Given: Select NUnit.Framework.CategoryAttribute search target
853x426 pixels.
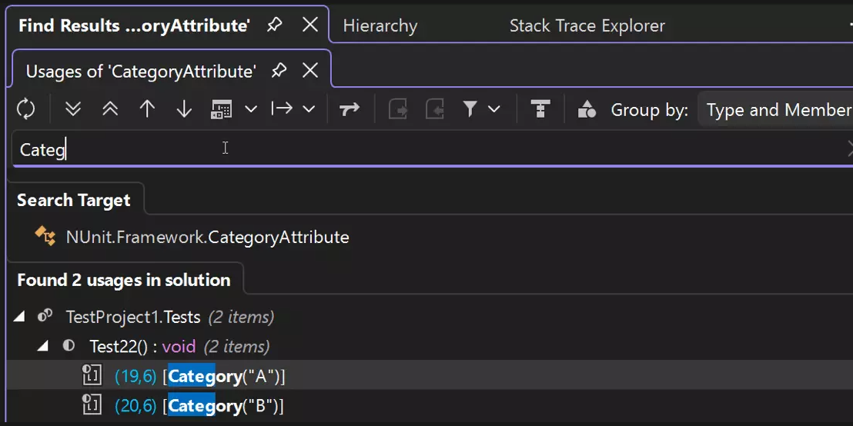Looking at the screenshot, I should coord(207,237).
